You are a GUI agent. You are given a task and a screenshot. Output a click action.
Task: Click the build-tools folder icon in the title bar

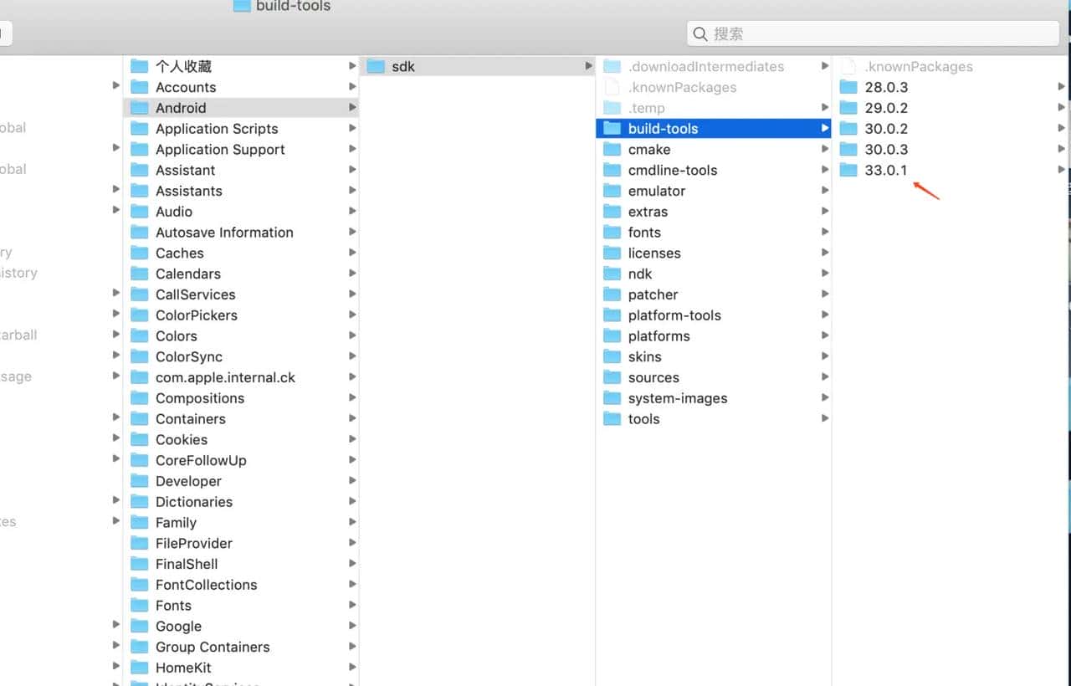[241, 7]
